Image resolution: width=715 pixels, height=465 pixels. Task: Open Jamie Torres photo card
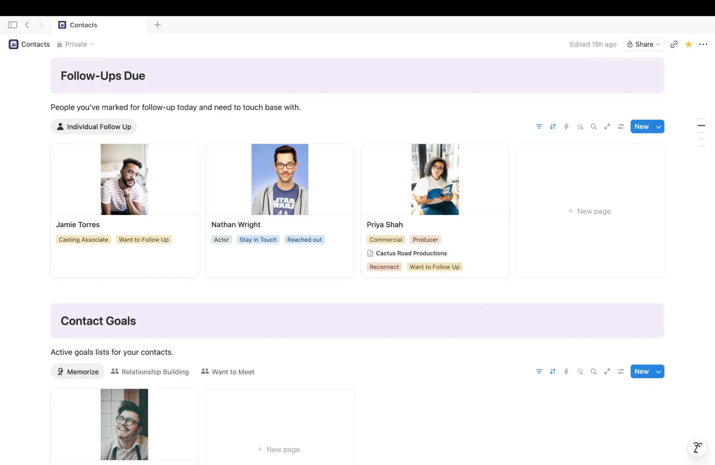tap(124, 180)
